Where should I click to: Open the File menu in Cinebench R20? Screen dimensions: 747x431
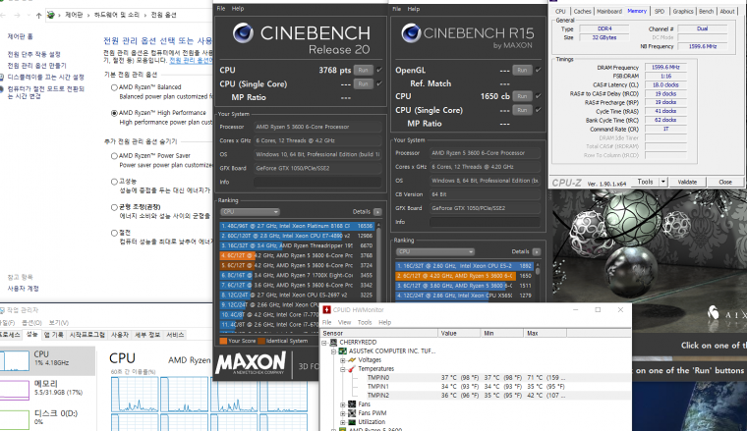coord(221,9)
